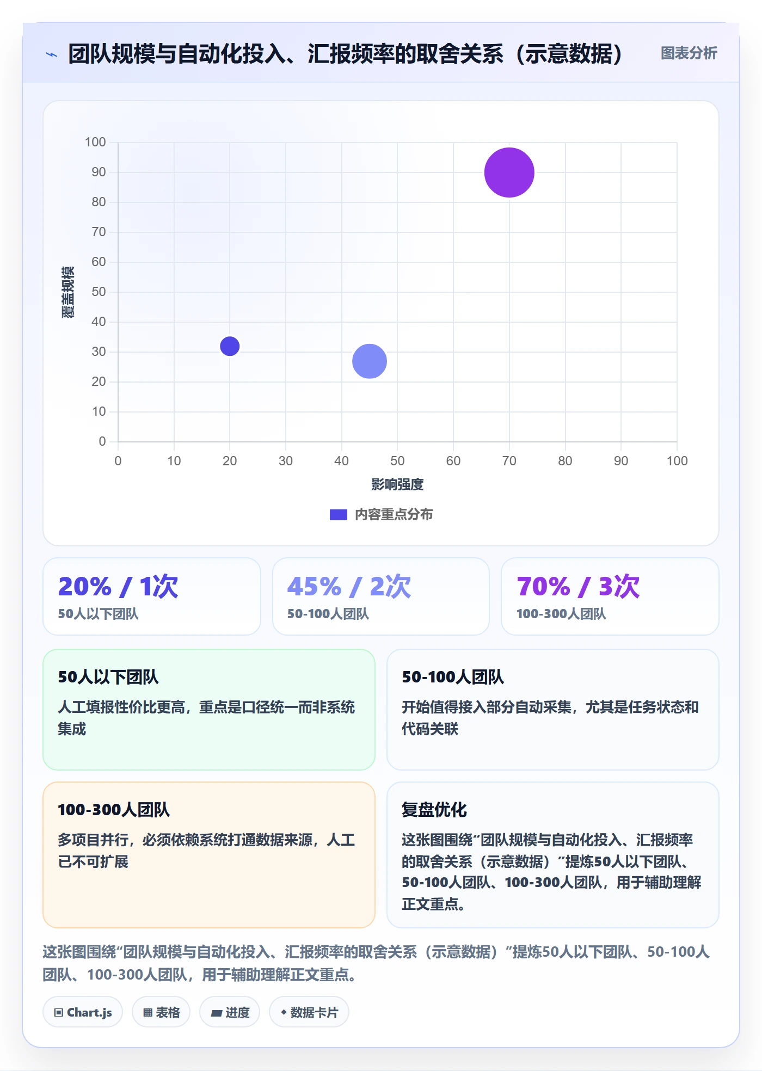Click the text 人工填报性价比更高

121,707
